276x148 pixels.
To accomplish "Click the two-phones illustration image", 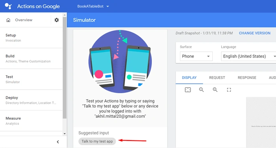I will tap(120, 62).
